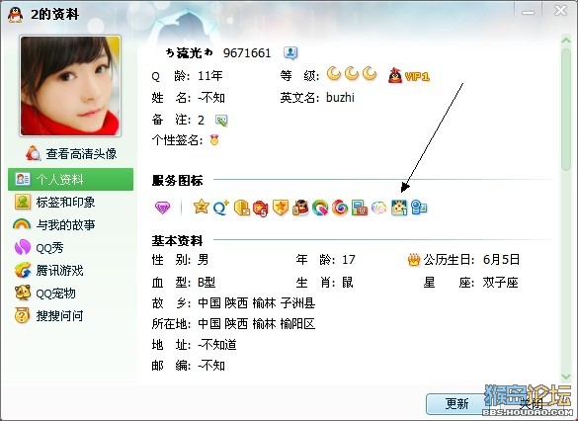The width and height of the screenshot is (578, 421).
Task: Click the VIP1 red penguin badge
Action: [x=409, y=75]
